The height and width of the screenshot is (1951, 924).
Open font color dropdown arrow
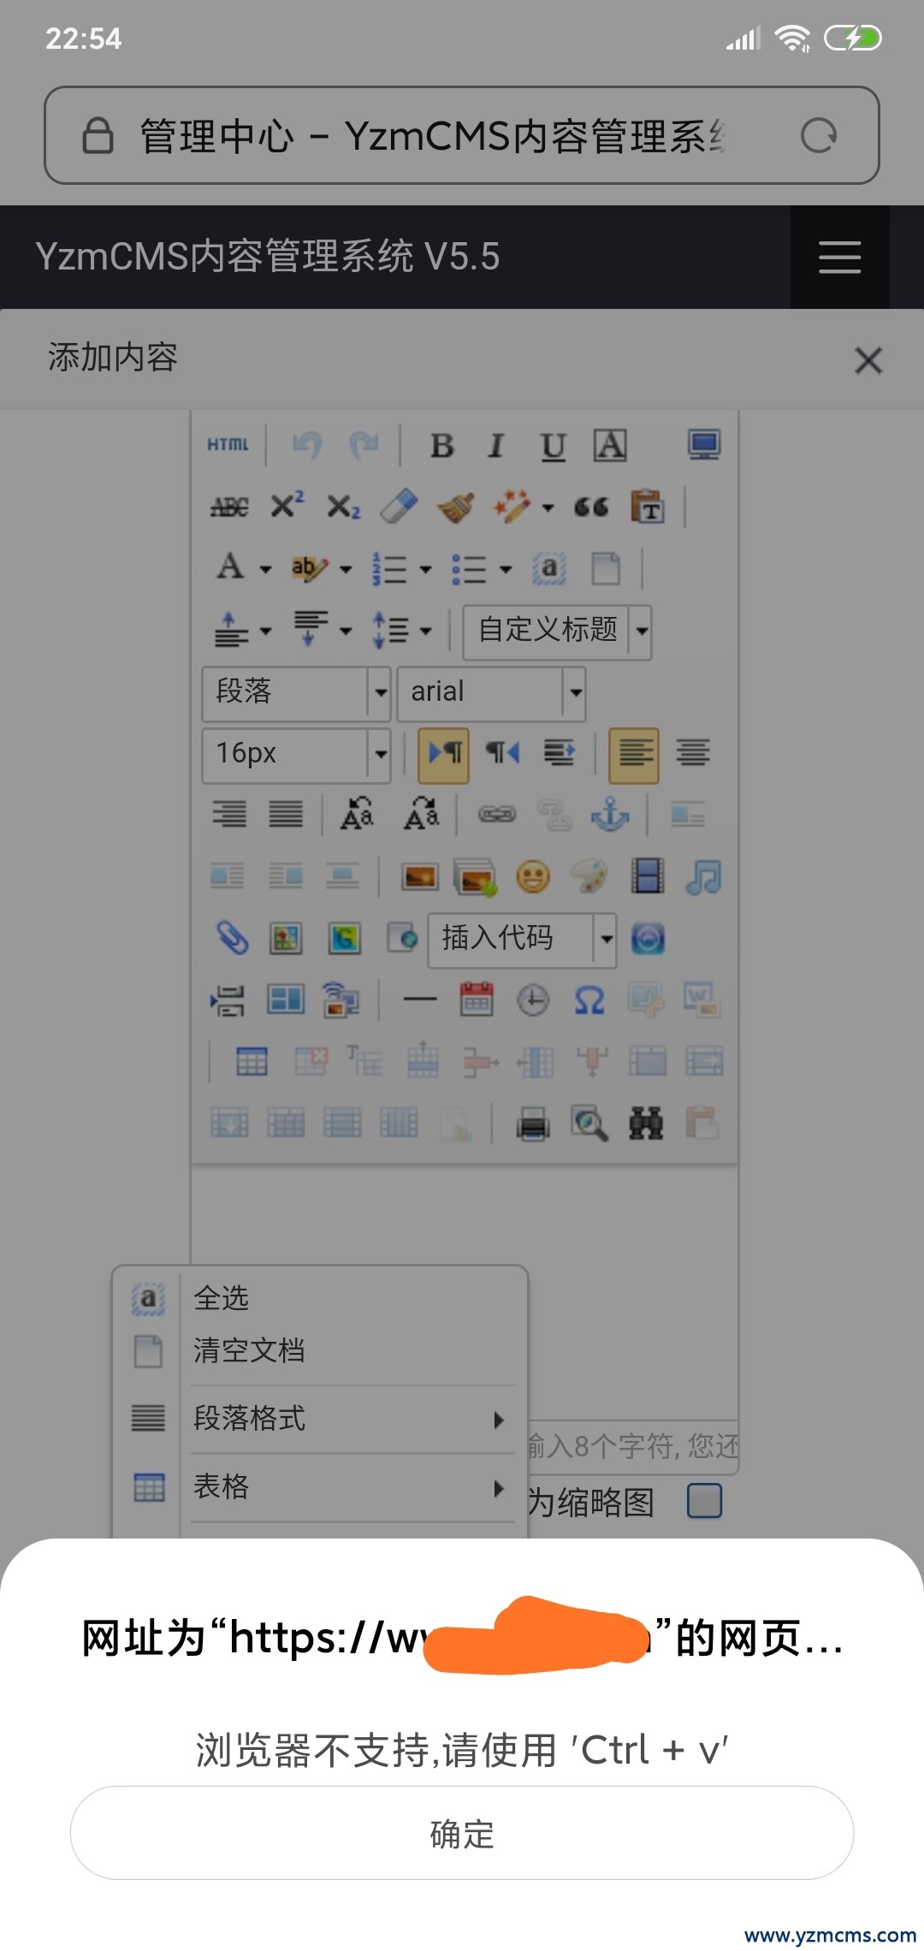(265, 569)
